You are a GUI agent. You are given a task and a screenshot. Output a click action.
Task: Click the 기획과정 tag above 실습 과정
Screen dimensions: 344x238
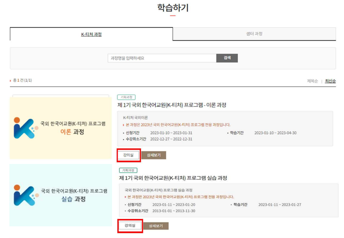pos(128,170)
